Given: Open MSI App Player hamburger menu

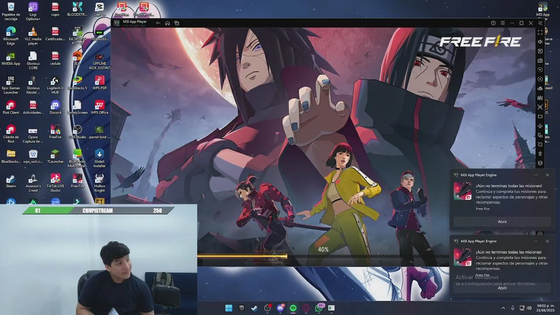Looking at the screenshot, I should [503, 23].
